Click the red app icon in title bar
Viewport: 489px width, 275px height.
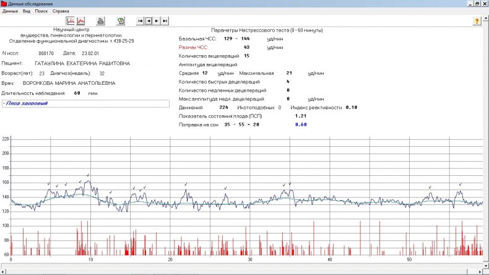[x=4, y=4]
